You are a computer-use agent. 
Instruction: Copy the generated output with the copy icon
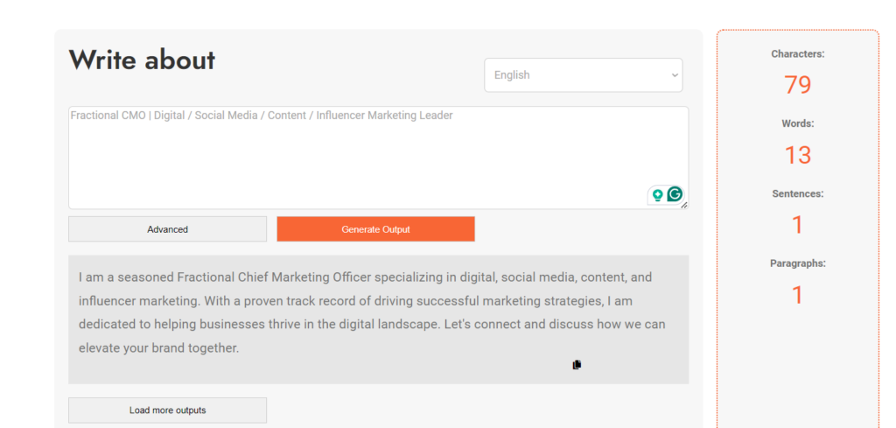tap(577, 364)
